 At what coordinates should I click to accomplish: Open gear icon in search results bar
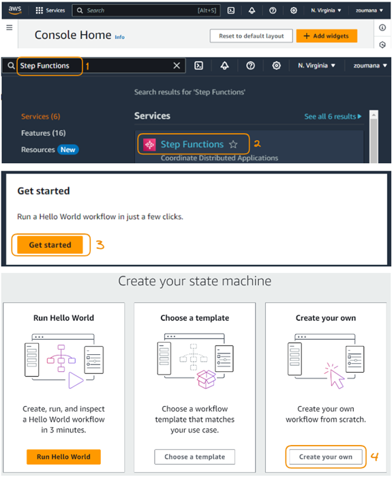coord(276,66)
